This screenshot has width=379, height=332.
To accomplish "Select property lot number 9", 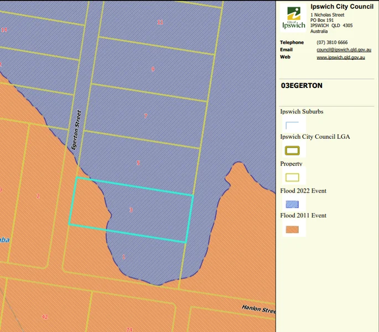I will pyautogui.click(x=153, y=69).
